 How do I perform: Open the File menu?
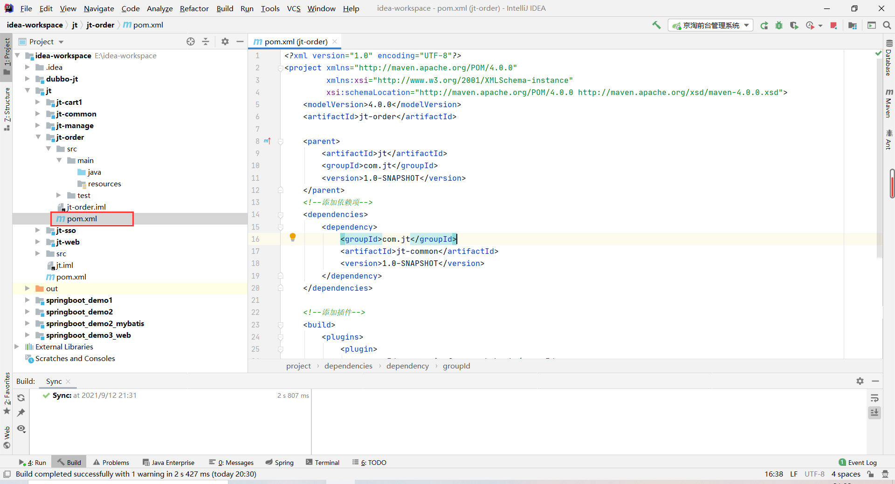pyautogui.click(x=26, y=8)
